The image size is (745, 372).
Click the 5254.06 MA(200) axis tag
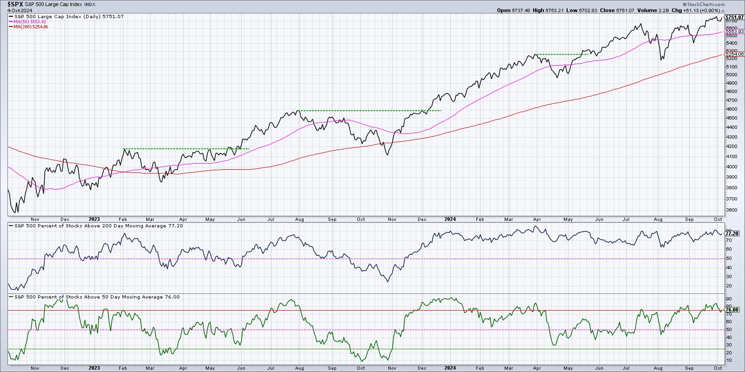pyautogui.click(x=733, y=54)
